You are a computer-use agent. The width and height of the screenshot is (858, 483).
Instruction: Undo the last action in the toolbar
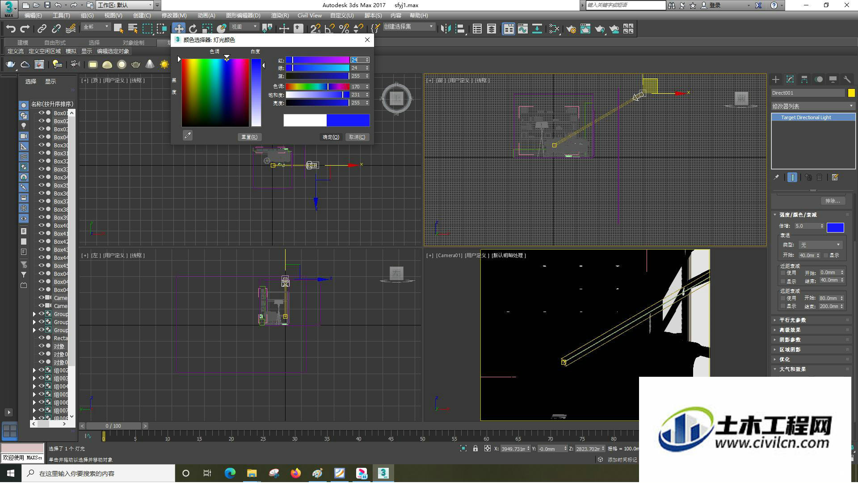11,29
